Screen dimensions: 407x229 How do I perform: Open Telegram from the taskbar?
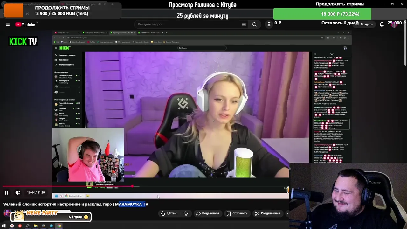click(x=51, y=226)
